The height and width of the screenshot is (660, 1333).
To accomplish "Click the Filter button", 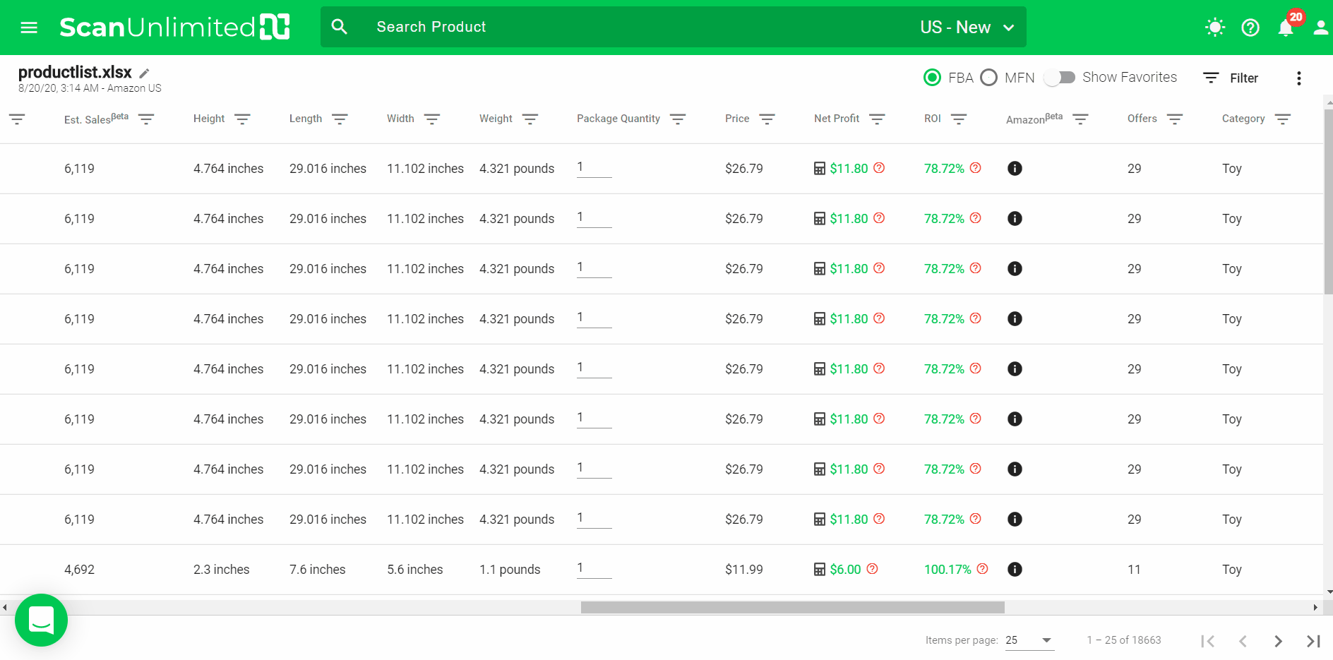I will point(1231,78).
